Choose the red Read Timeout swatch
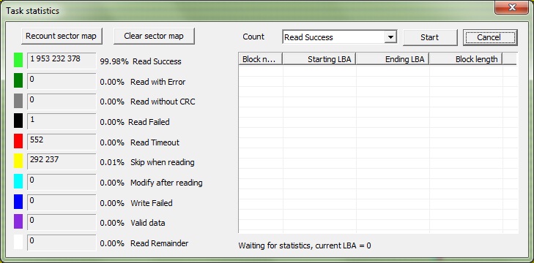The width and height of the screenshot is (534, 263). pos(18,141)
